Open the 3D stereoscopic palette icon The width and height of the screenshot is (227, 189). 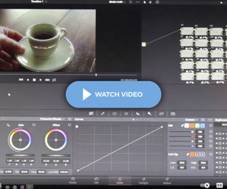pyautogui.click(x=173, y=114)
